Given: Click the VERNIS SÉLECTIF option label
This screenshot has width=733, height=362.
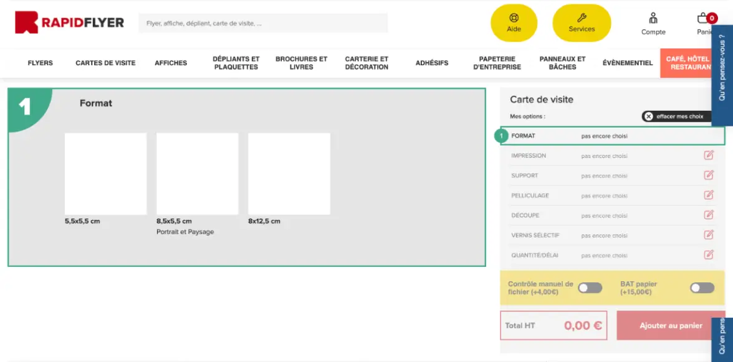Looking at the screenshot, I should click(535, 236).
